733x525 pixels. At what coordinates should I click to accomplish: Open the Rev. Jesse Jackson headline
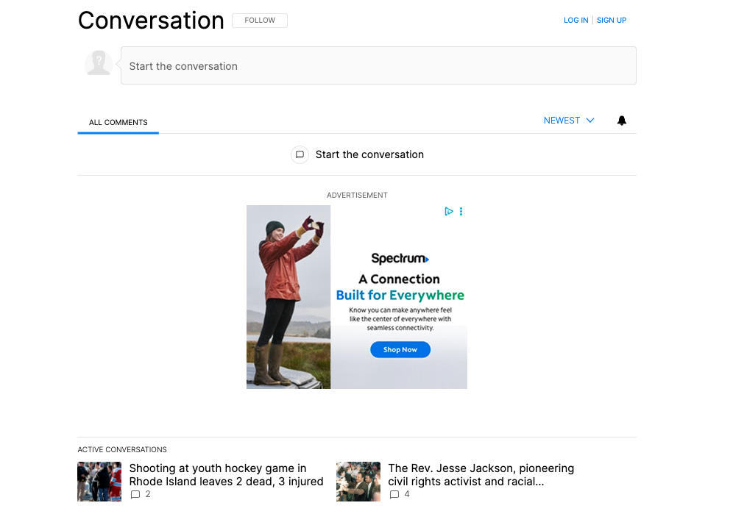[481, 475]
